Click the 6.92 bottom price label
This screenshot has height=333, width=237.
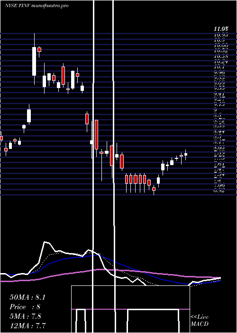(x=219, y=190)
